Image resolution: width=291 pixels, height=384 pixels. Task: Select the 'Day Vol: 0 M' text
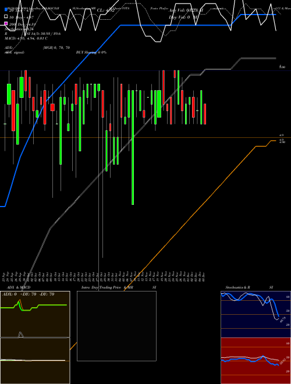tap(183, 17)
